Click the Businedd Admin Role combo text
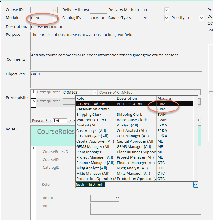Screen dimensions: 213x220 (x=90, y=185)
